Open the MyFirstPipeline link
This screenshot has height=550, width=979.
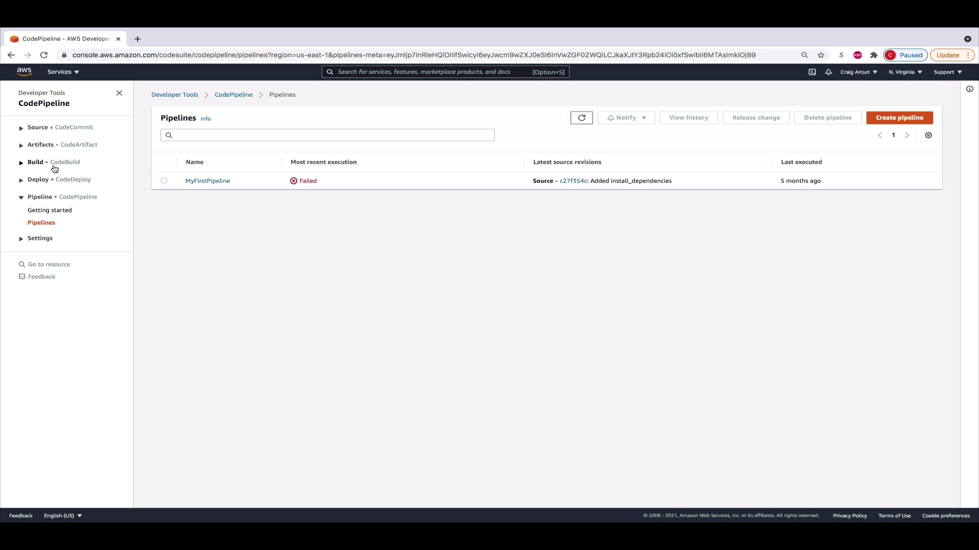[x=208, y=181]
